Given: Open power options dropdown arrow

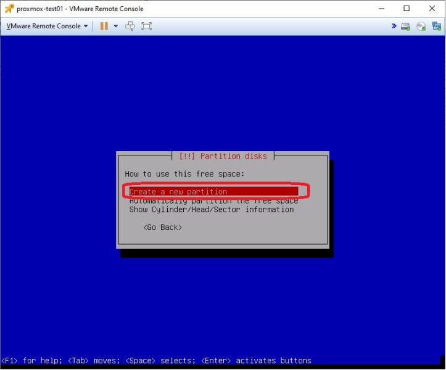Looking at the screenshot, I should point(116,26).
